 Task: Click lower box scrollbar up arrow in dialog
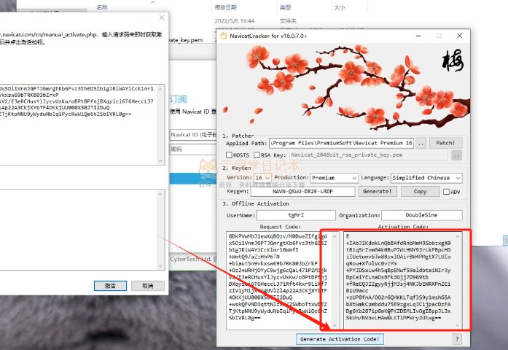[160, 194]
